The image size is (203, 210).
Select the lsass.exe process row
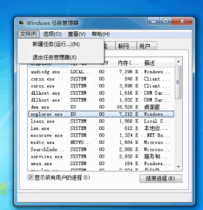(x=101, y=121)
